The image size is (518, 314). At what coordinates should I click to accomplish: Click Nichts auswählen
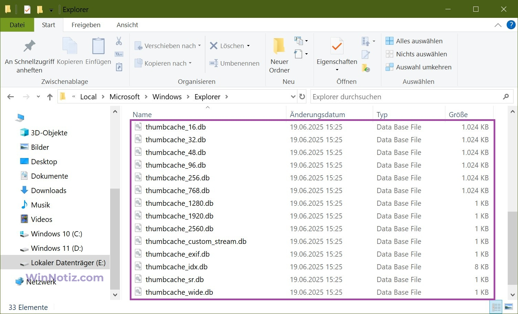click(416, 54)
